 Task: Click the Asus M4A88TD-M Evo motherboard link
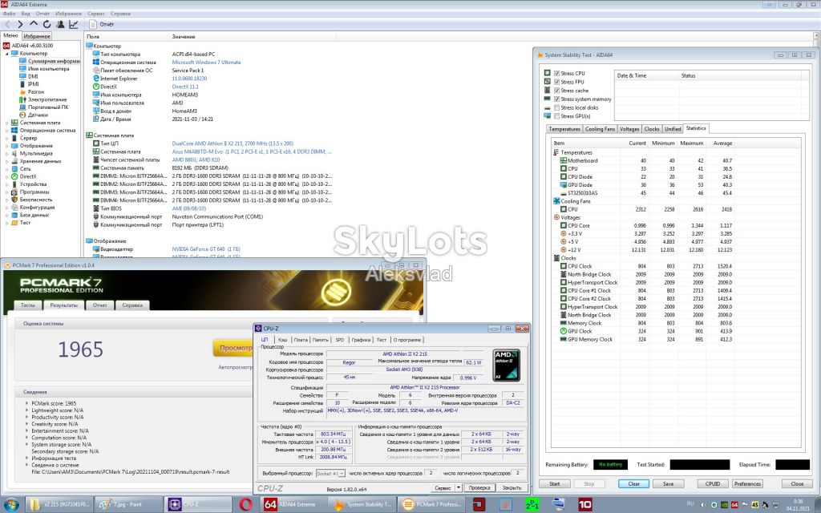click(x=251, y=151)
